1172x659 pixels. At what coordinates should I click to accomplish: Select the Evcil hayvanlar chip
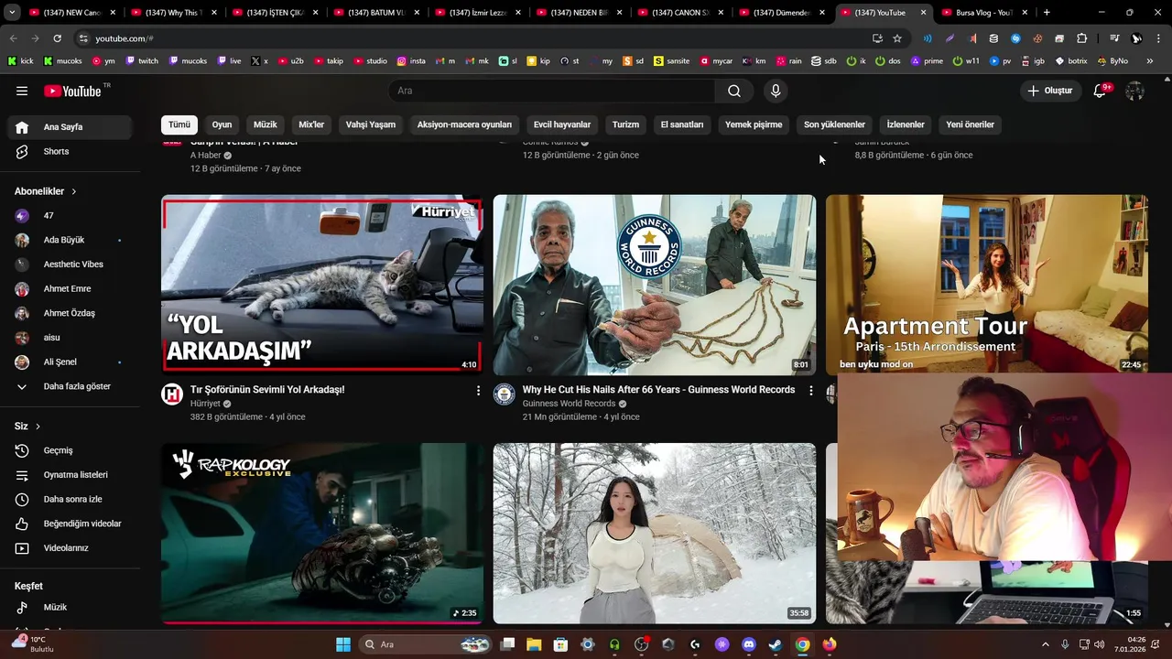point(562,124)
